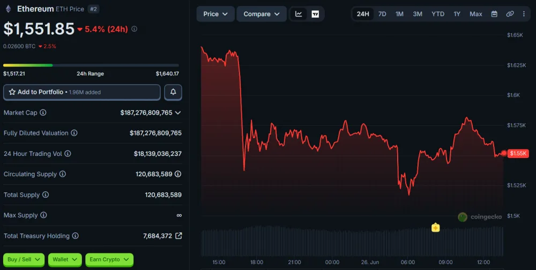This screenshot has height=270, width=536.
Task: Open Wallet dropdown
Action: 65,259
